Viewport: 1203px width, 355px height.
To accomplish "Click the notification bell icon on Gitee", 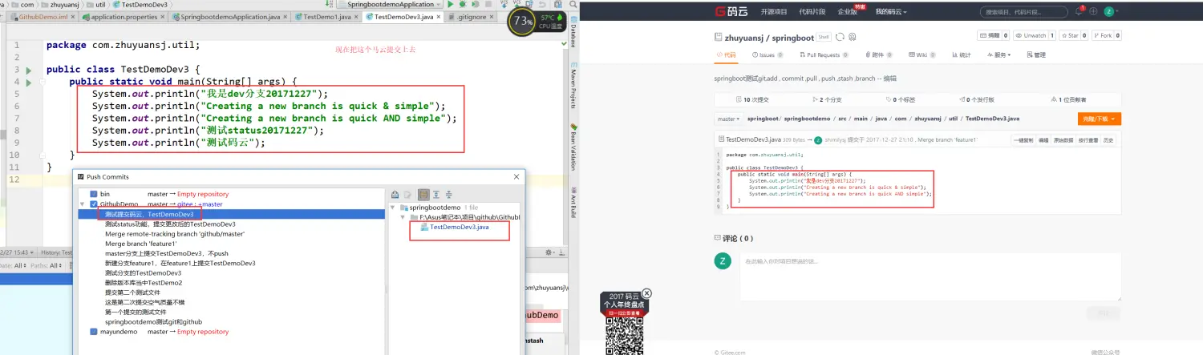I will [1079, 11].
